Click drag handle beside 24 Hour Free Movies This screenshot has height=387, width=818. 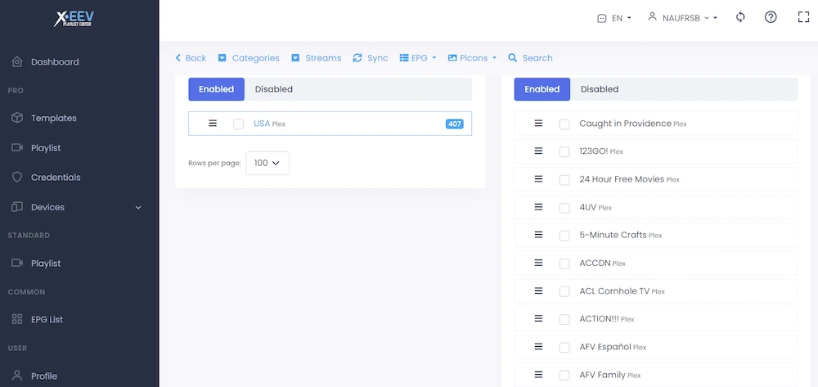point(538,179)
